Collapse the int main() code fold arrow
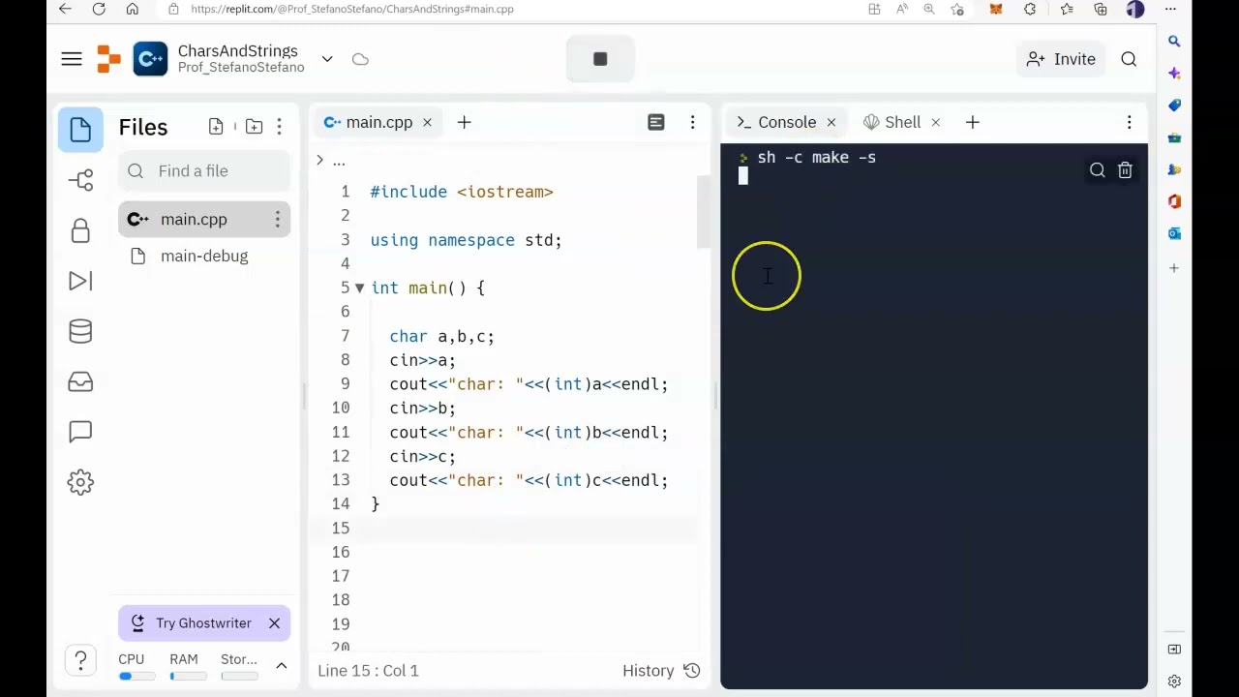The height and width of the screenshot is (697, 1239). tap(359, 288)
